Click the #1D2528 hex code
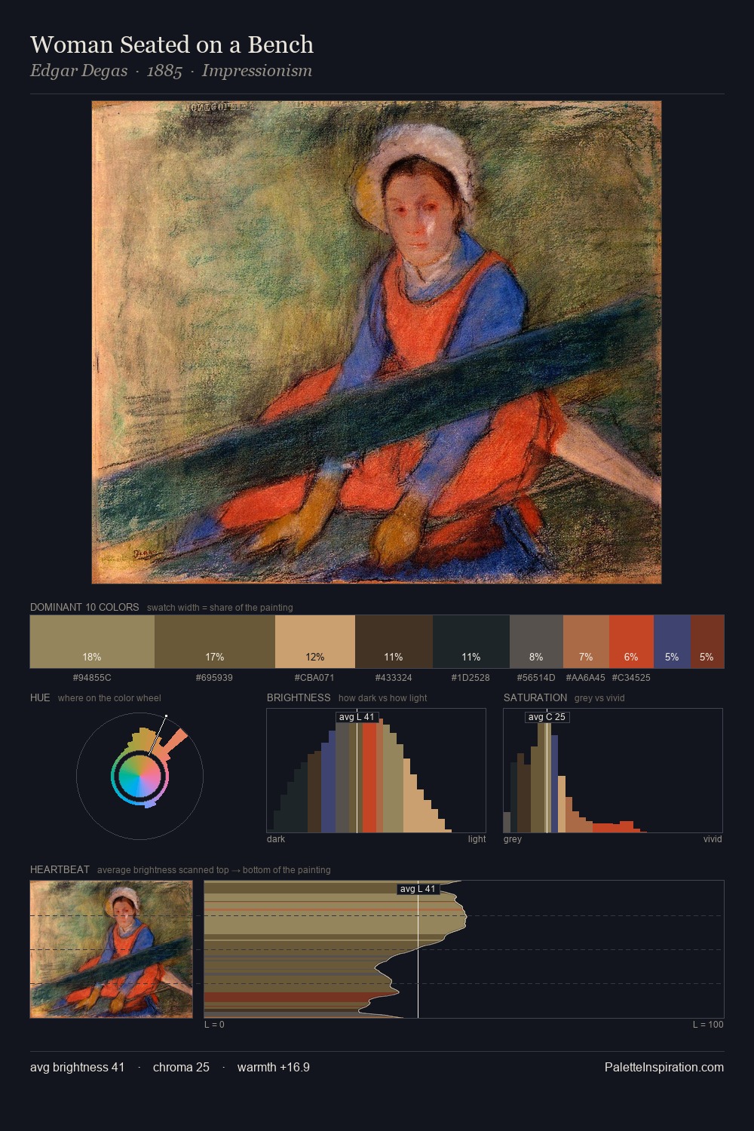The width and height of the screenshot is (754, 1131). click(470, 678)
